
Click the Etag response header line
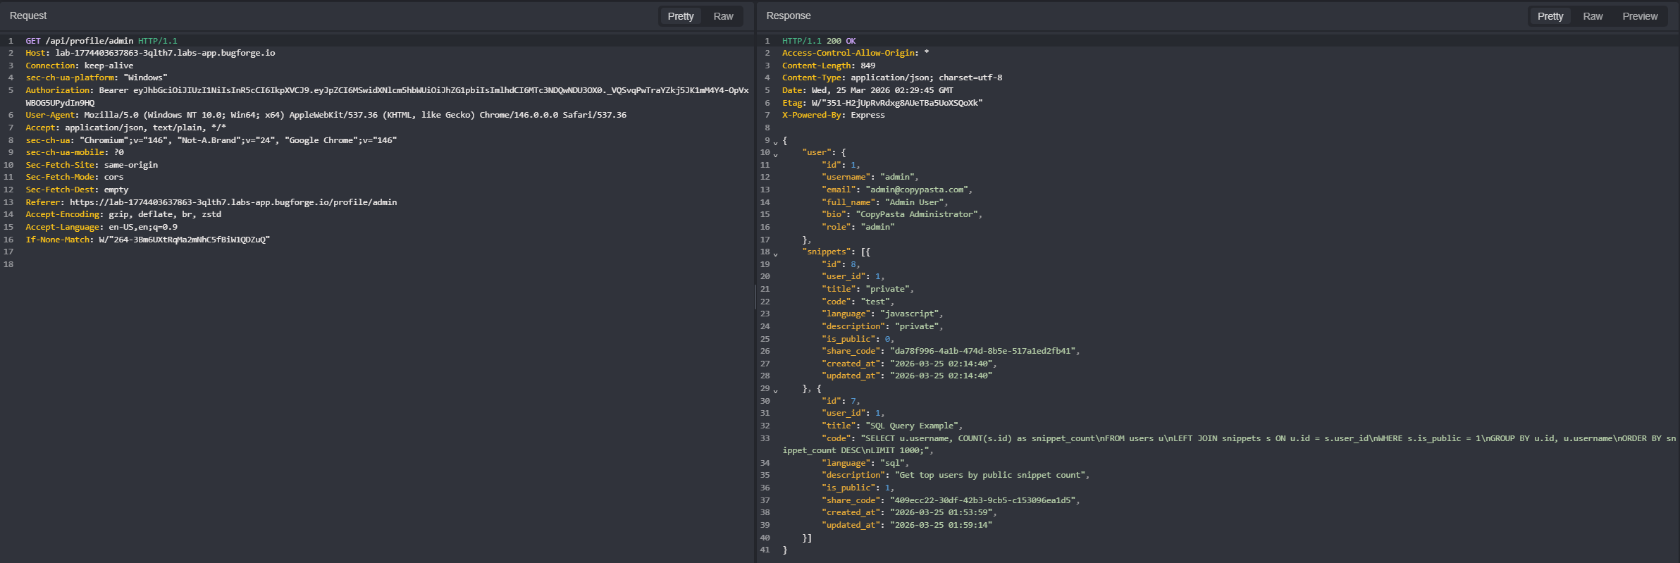(x=882, y=103)
